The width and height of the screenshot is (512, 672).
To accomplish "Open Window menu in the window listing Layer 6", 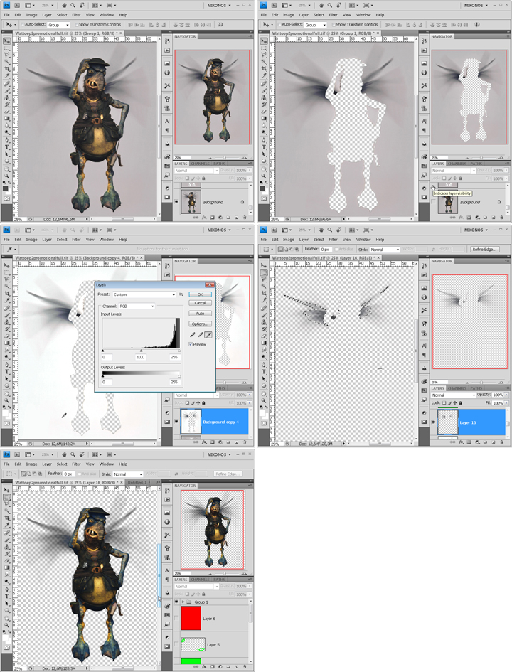I will [x=107, y=464].
